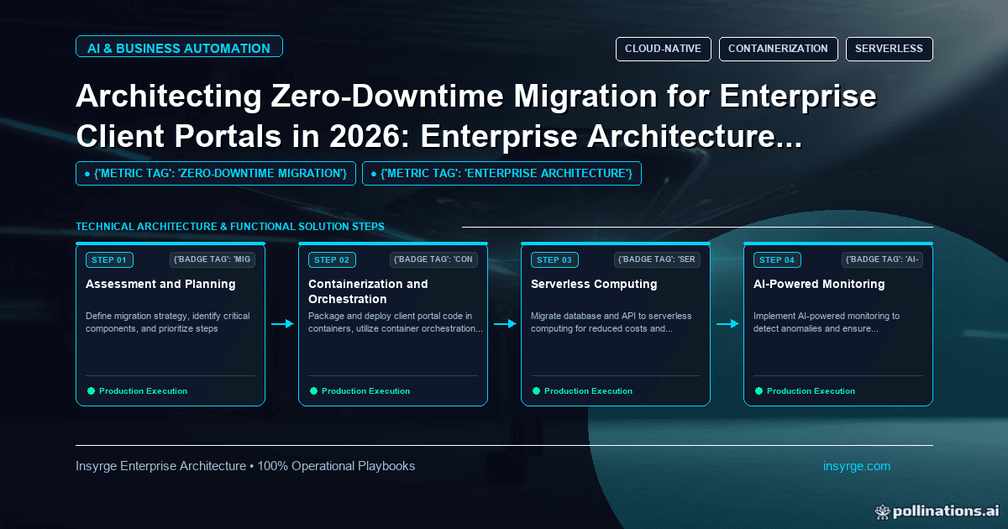Screen dimensions: 1008x529
Task: Click the green status dot in Assessment card
Action: [x=91, y=390]
